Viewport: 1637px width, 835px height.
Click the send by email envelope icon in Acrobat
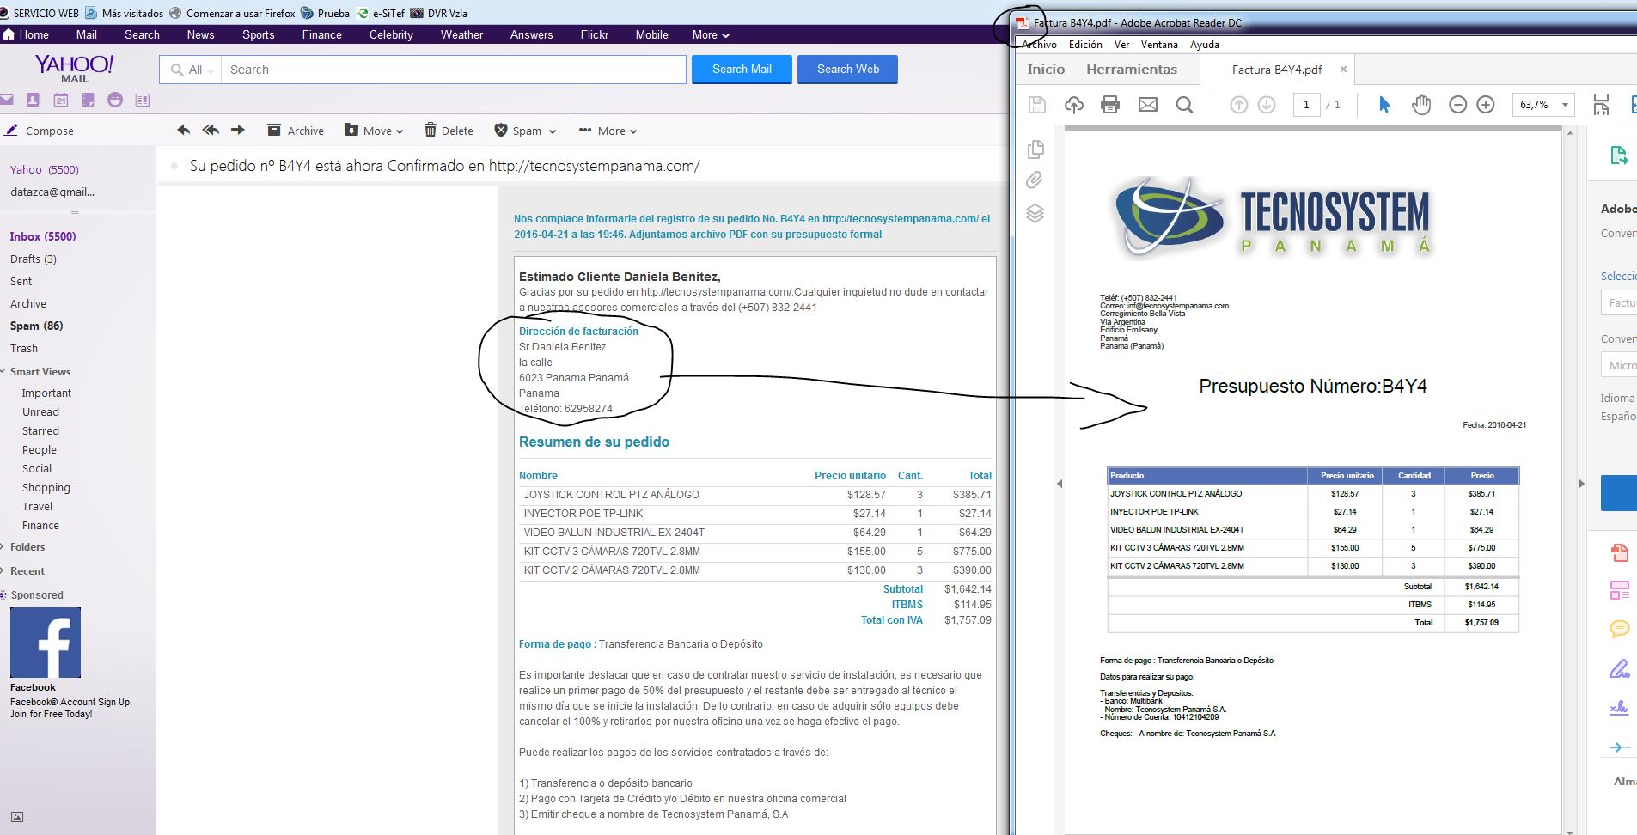pos(1148,105)
